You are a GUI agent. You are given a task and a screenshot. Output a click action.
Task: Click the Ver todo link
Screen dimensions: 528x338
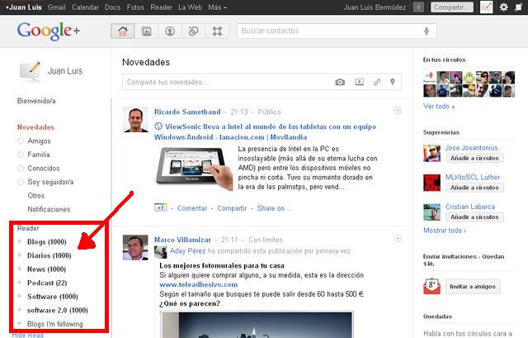tap(439, 107)
